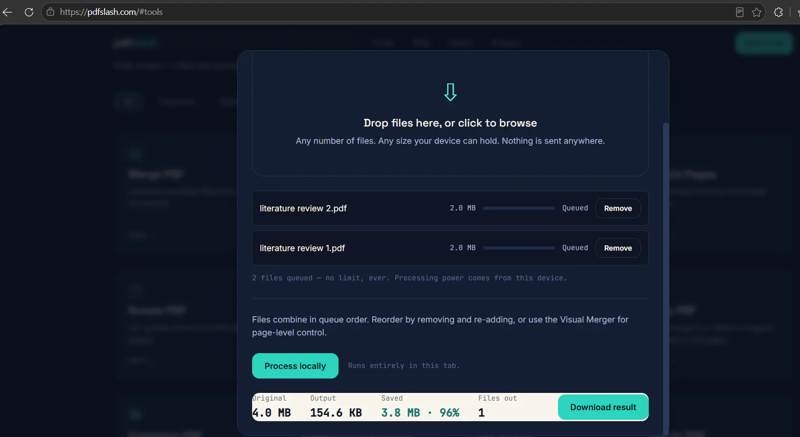Viewport: 800px width, 437px height.
Task: Open reader view icon in the address bar
Action: click(x=739, y=12)
